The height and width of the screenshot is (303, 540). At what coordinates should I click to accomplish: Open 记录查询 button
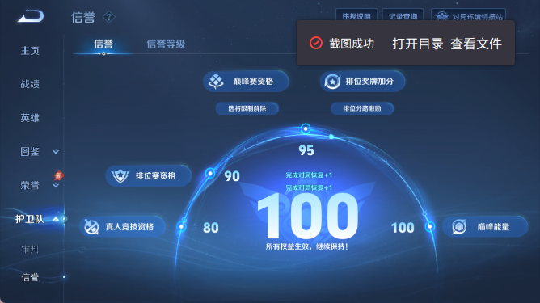403,15
